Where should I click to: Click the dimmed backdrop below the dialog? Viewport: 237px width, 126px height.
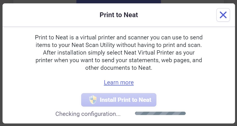point(118,125)
